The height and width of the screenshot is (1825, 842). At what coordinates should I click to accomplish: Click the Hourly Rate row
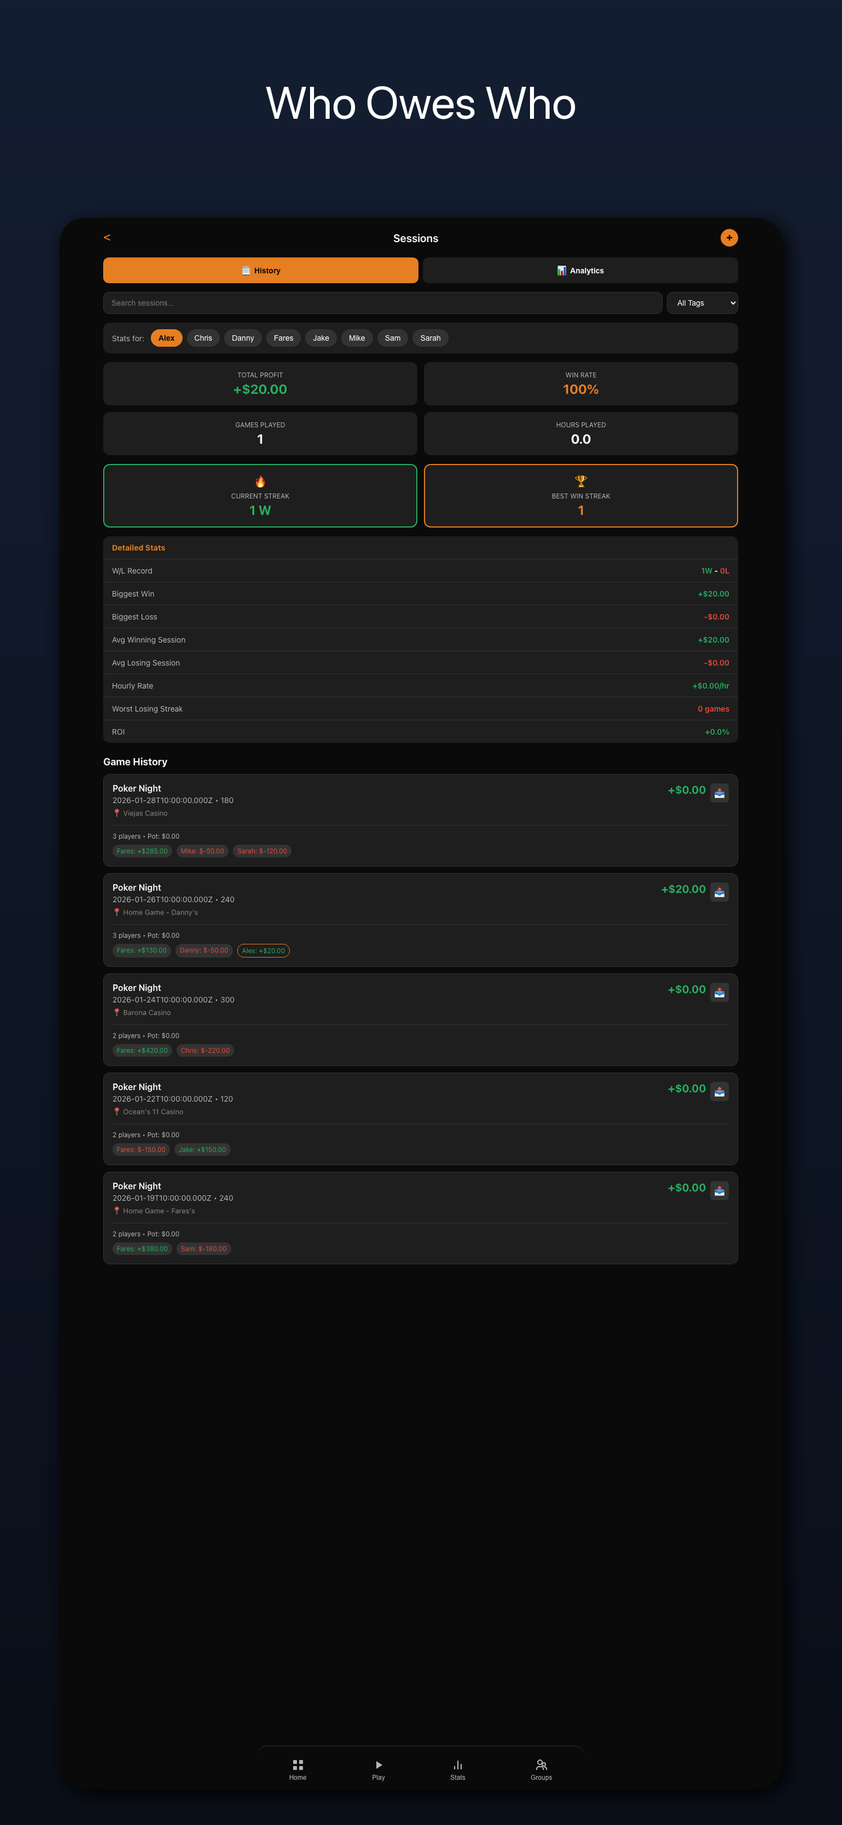(x=420, y=686)
